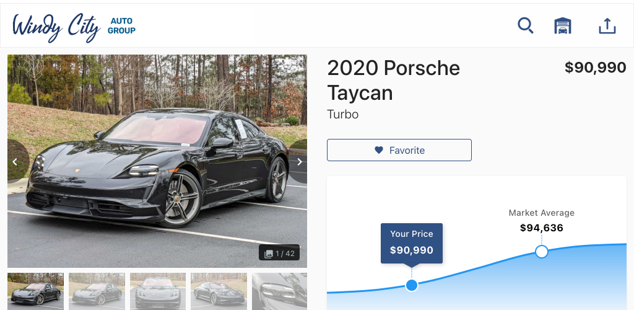Viewport: 634px width, 310px height.
Task: Open the photo gallery counter 1 / 42
Action: coord(279,254)
